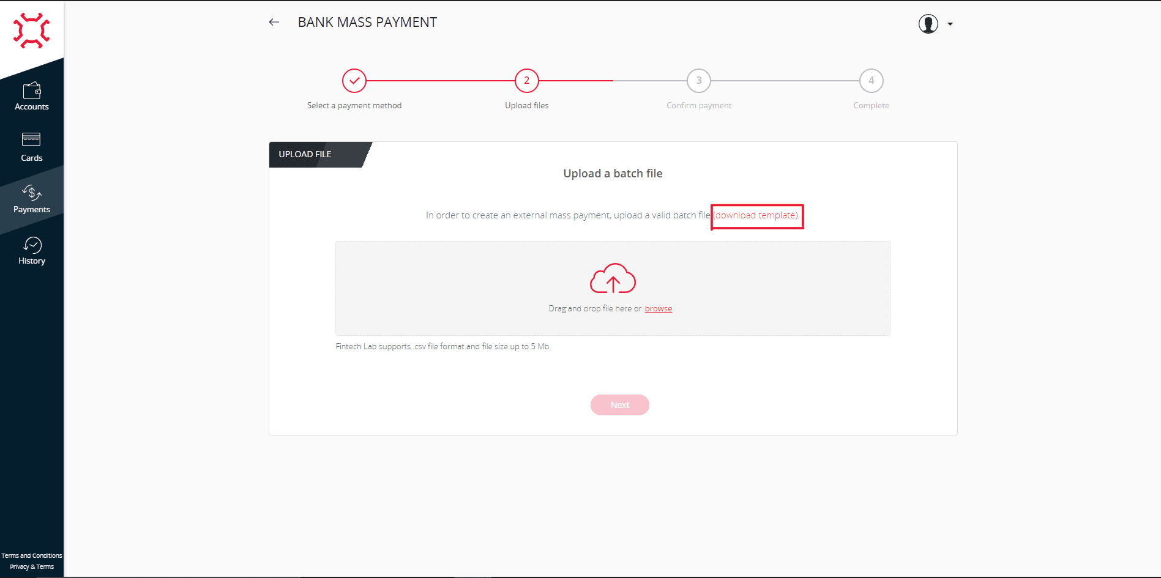1161x578 pixels.
Task: Expand the user menu dropdown arrow
Action: pyautogui.click(x=950, y=24)
